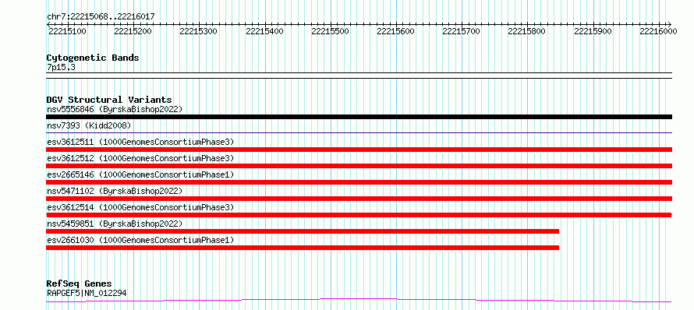Click ruler position 22215400
This screenshot has width=694, height=310.
(264, 31)
